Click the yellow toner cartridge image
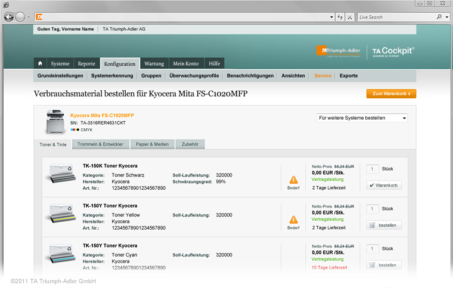 61,213
